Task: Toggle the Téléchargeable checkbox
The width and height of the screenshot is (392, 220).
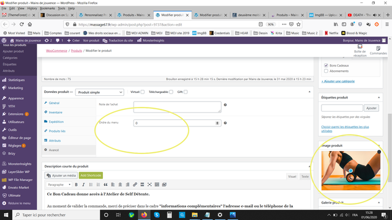Action: 171,92
